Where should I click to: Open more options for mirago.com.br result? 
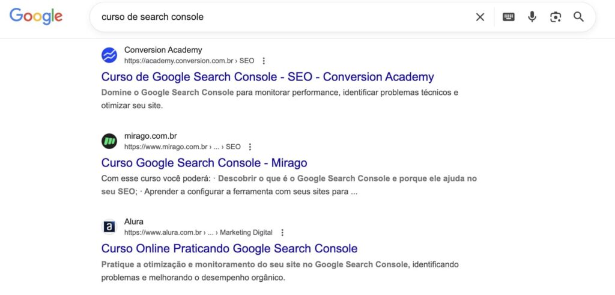pos(250,147)
